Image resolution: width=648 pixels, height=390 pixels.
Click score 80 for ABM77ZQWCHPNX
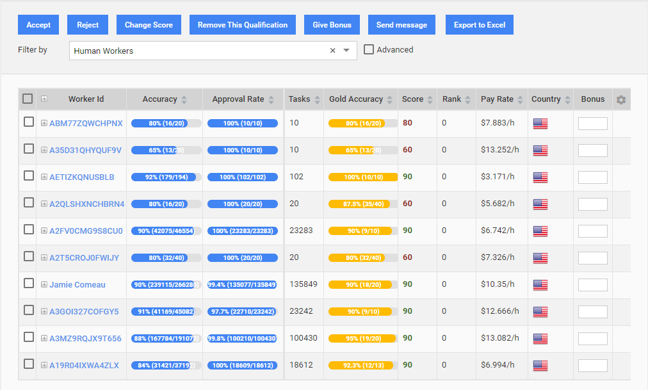point(407,123)
